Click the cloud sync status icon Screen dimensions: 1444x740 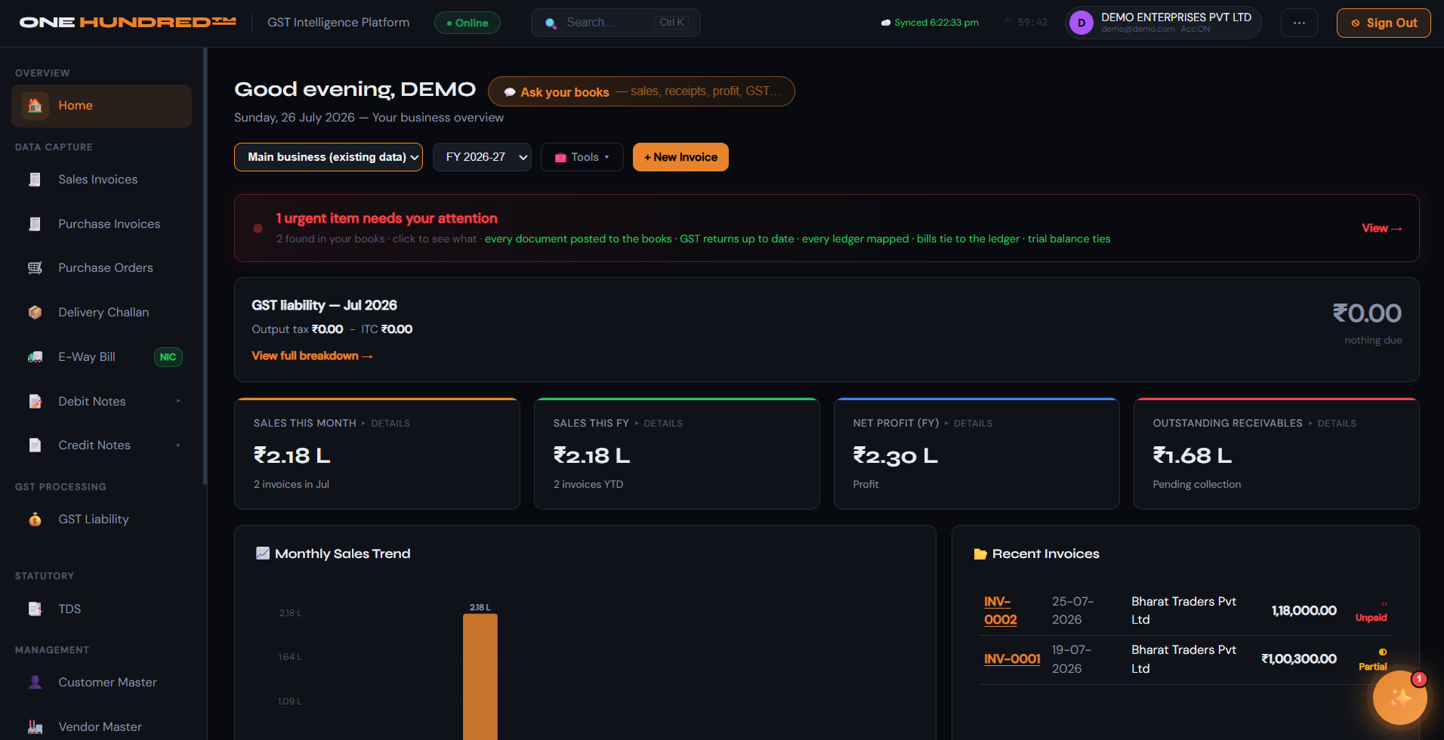pos(886,23)
